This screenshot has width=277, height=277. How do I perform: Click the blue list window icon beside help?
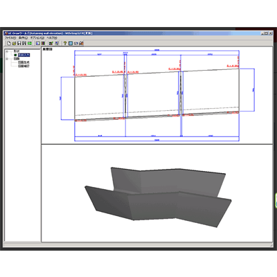tap(71, 43)
